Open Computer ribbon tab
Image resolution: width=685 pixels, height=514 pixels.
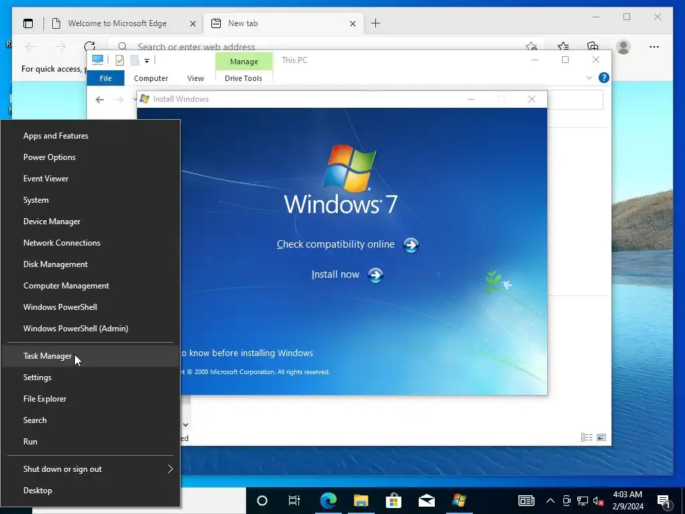[151, 78]
